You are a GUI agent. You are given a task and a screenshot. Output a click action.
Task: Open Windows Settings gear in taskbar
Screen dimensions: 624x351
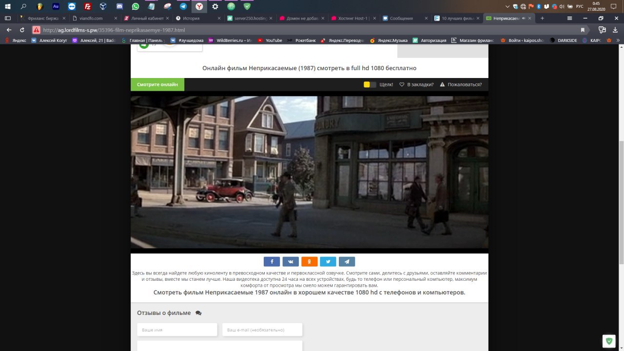tap(215, 6)
